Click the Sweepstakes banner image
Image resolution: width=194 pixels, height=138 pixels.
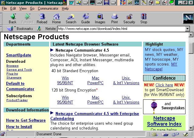[164, 107]
